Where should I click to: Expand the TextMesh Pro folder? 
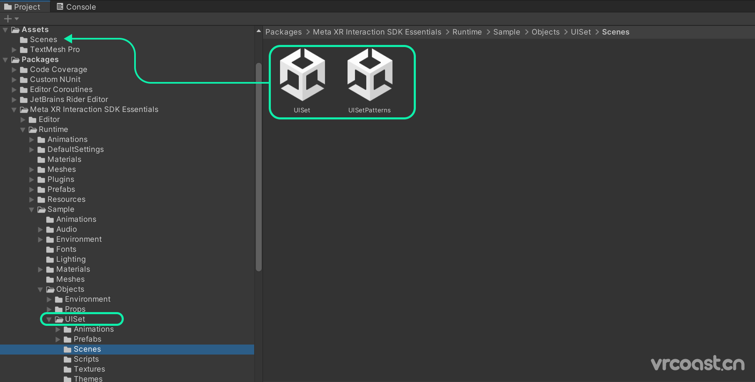[14, 50]
